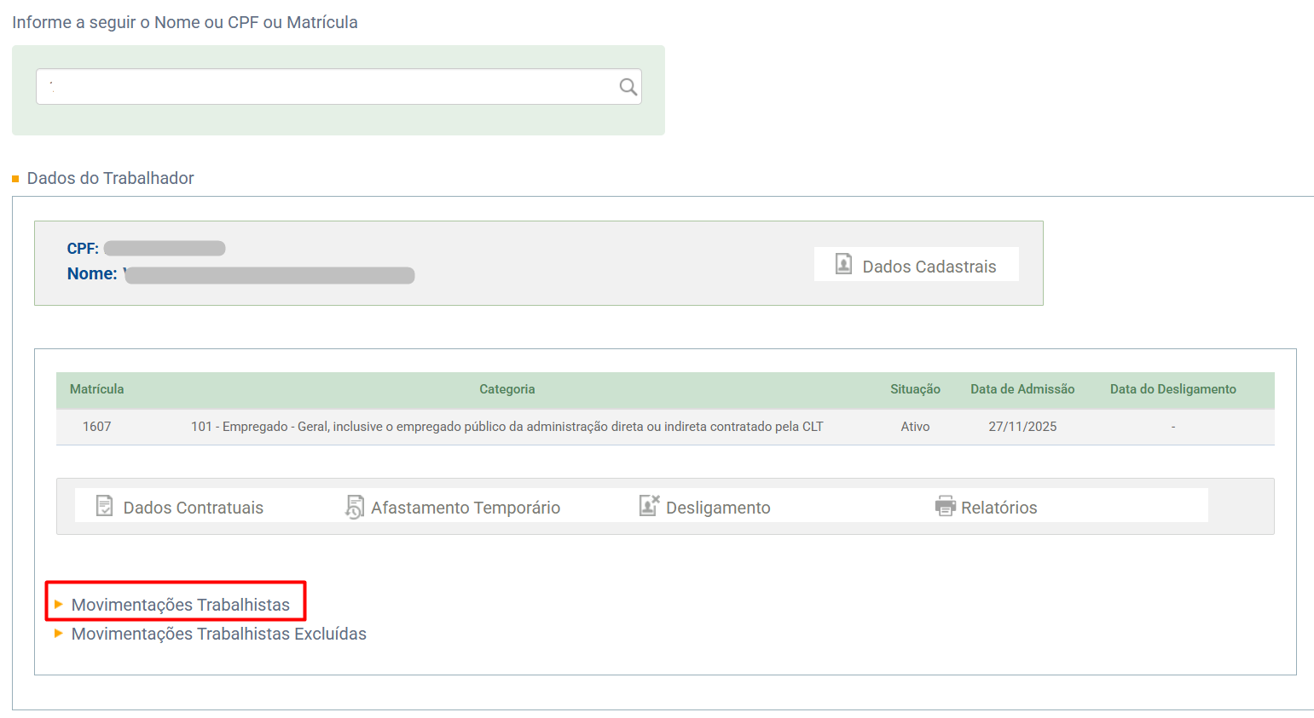Click the Afastamento Temporário clock-document icon

point(355,507)
